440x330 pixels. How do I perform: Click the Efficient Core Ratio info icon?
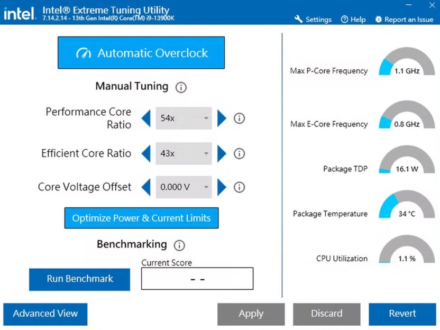pos(239,154)
